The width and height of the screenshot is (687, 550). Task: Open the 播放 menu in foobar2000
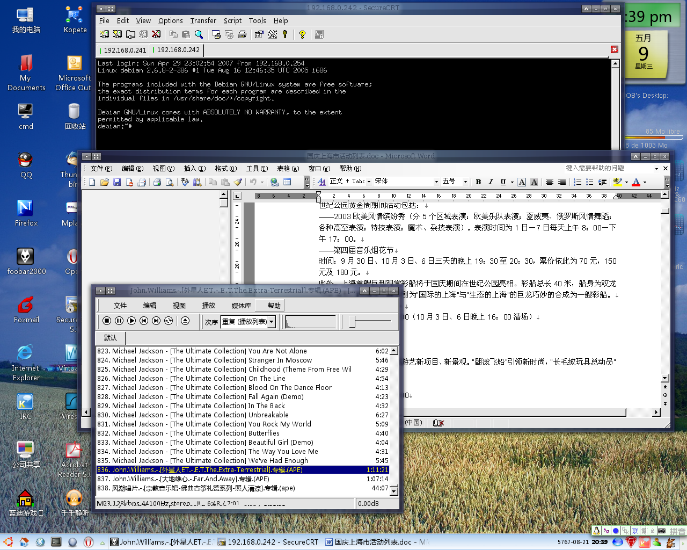[208, 306]
